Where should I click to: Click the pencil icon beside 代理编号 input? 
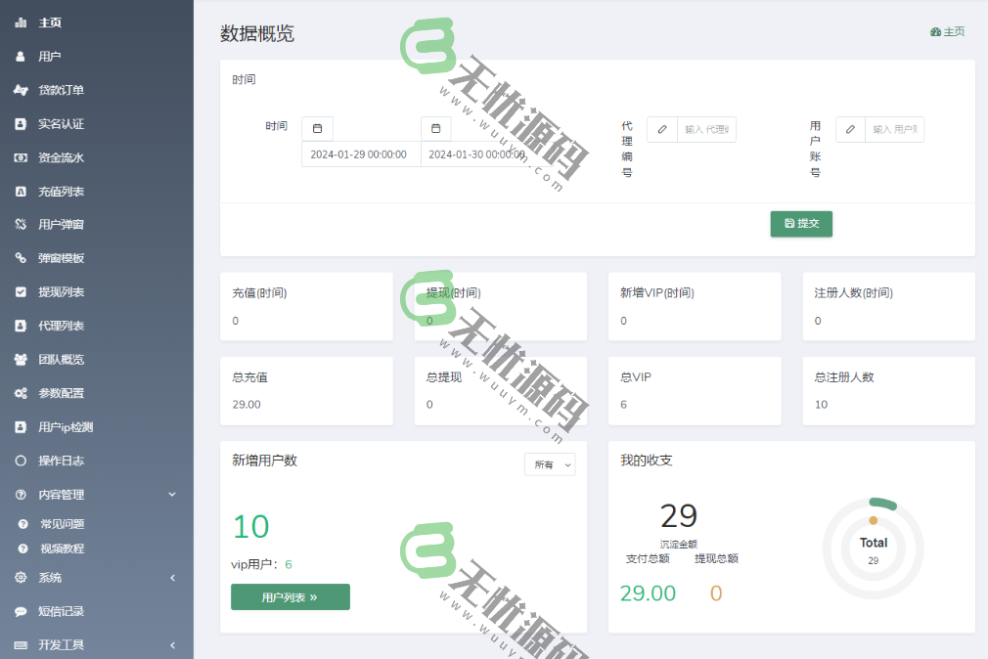point(661,129)
